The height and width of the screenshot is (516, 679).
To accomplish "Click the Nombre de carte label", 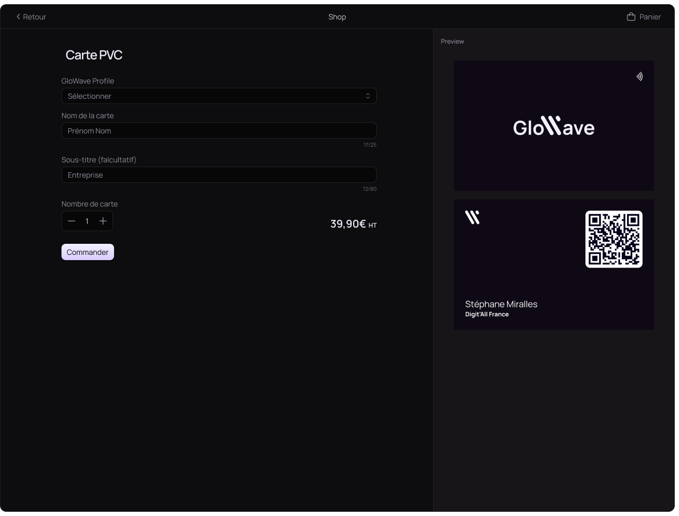I will [x=90, y=204].
